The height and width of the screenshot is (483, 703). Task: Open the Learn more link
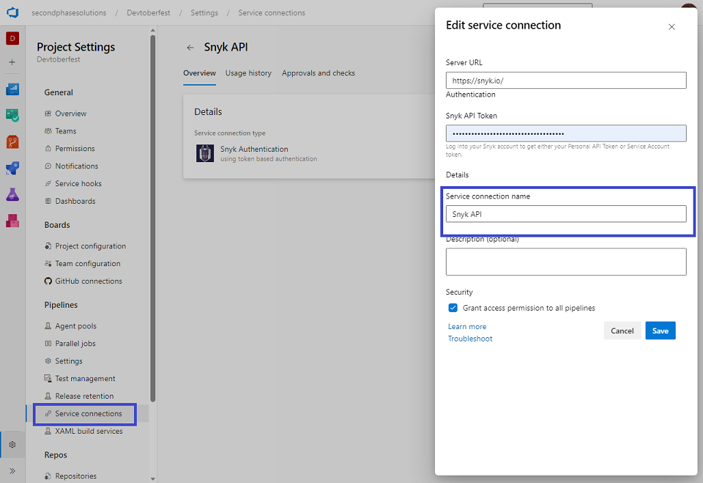tap(466, 326)
